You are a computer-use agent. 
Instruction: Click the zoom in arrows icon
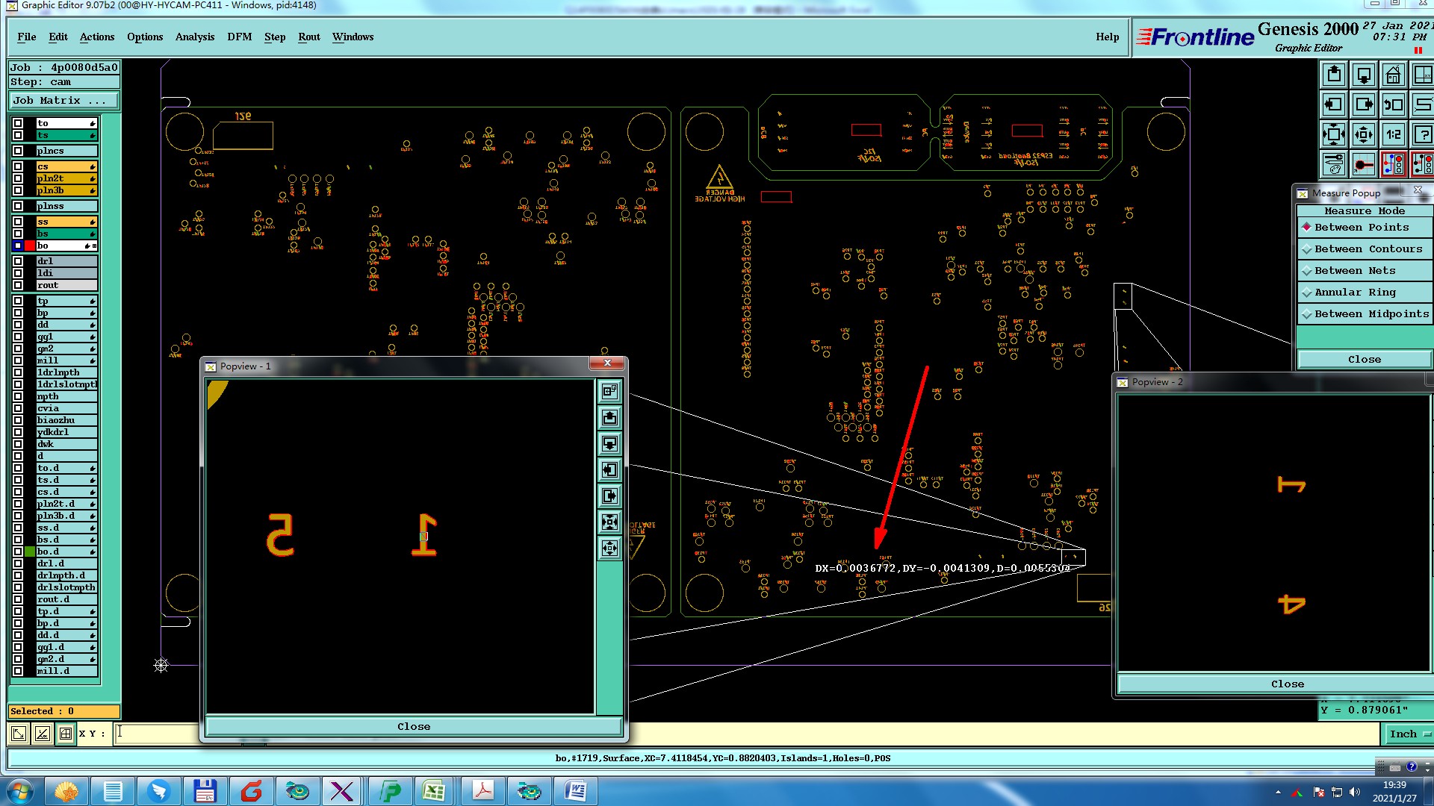pos(1334,135)
